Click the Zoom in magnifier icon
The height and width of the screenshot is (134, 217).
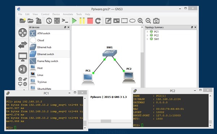point(140,21)
